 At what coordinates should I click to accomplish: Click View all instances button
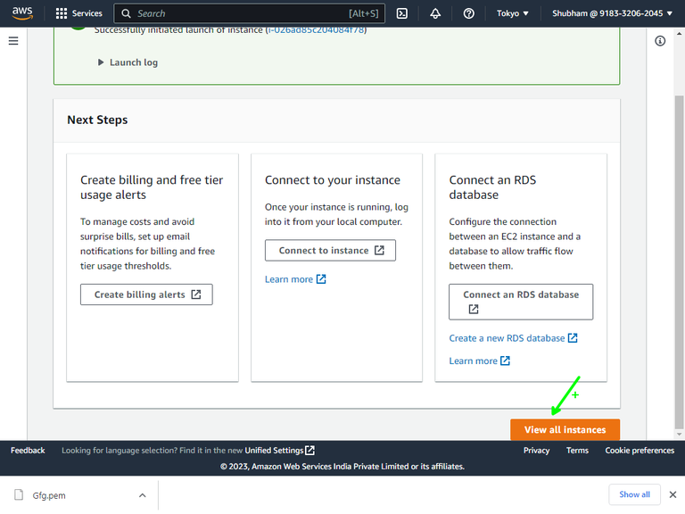click(565, 429)
